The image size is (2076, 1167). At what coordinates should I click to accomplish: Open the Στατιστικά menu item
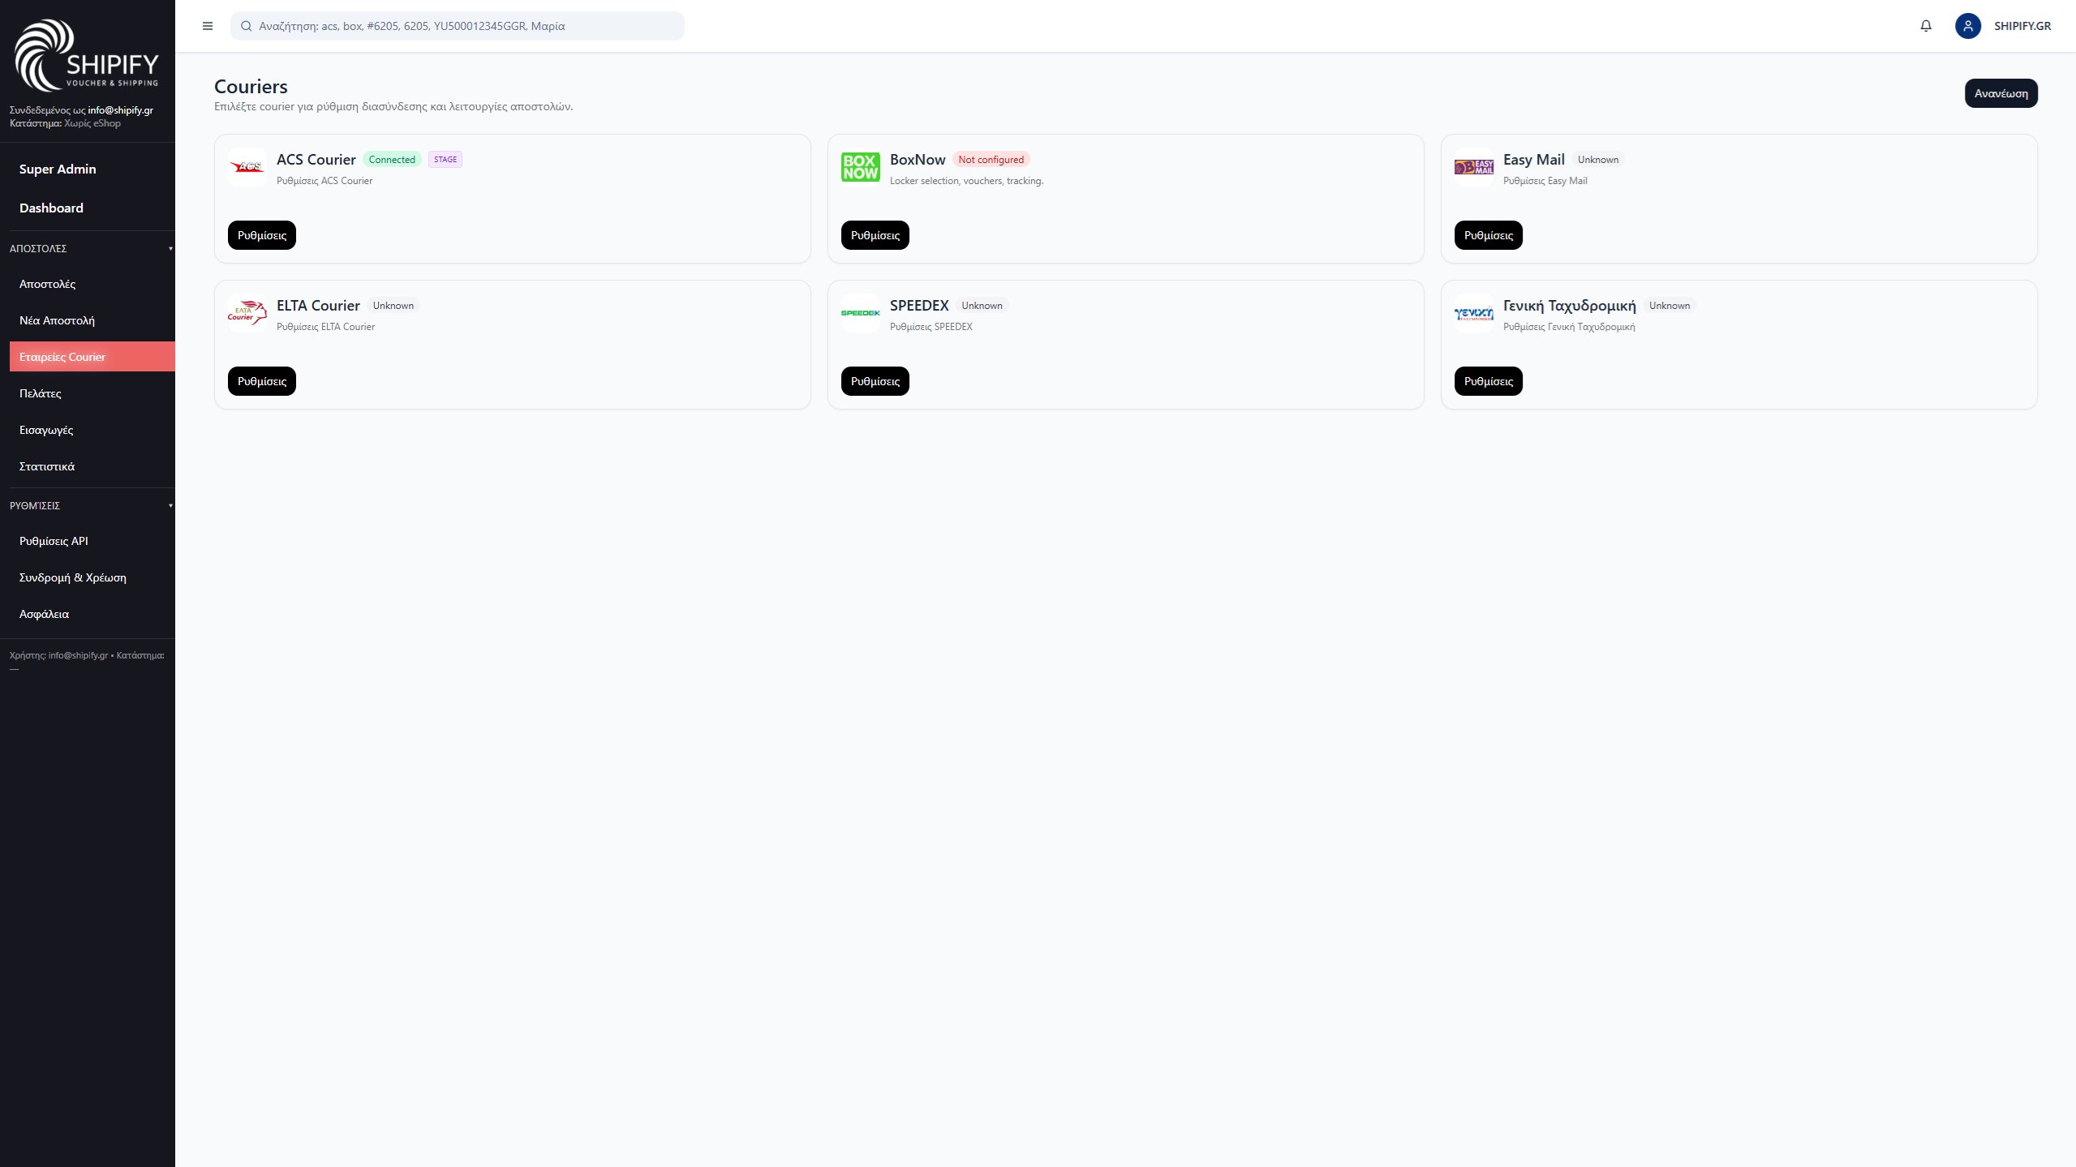pos(47,466)
